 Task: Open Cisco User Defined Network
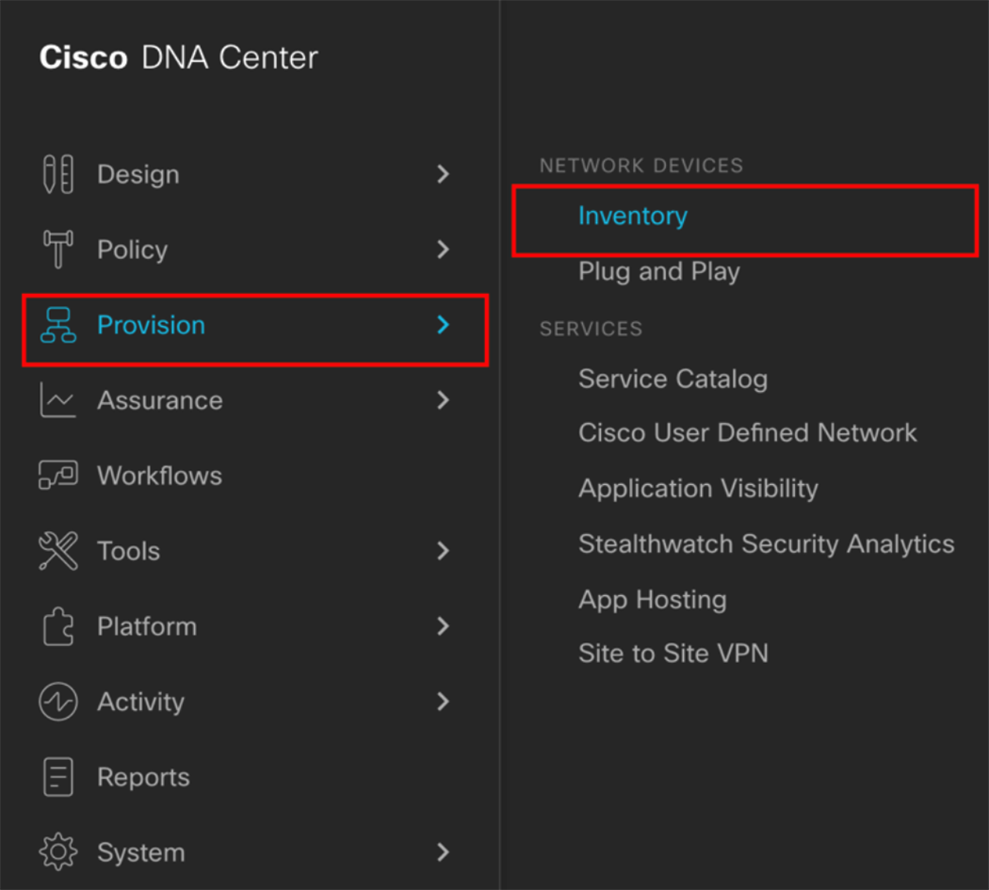pyautogui.click(x=748, y=432)
